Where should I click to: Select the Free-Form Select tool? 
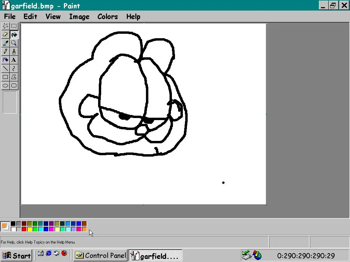(5, 26)
